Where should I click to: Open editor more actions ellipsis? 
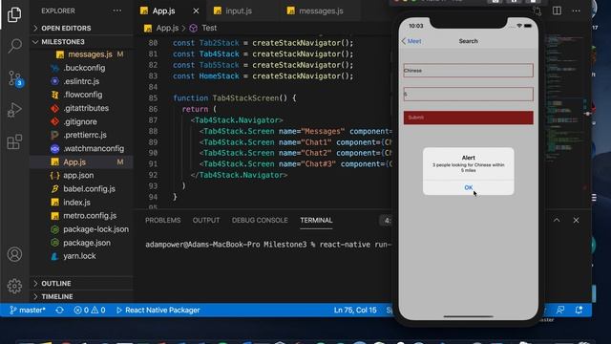coord(576,11)
